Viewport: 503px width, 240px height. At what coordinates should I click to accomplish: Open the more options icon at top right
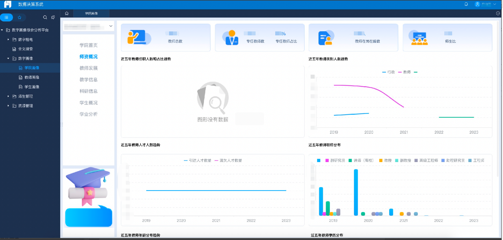tap(498, 13)
